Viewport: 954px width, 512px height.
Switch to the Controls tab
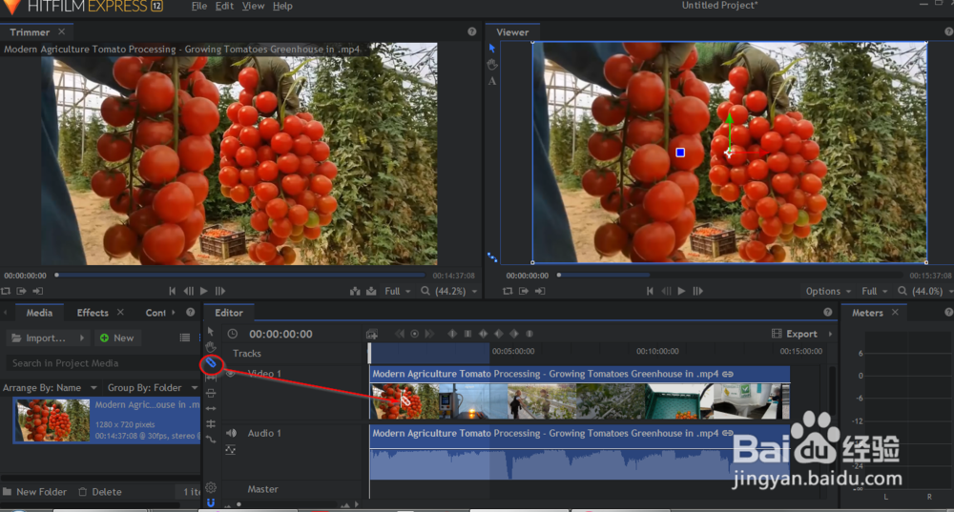pyautogui.click(x=156, y=313)
